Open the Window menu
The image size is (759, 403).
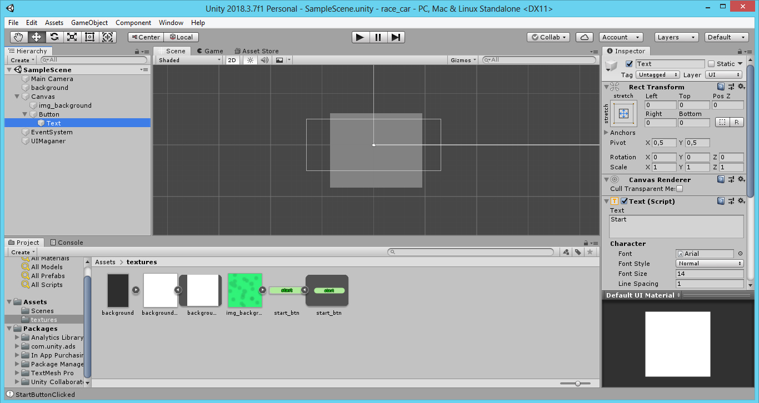click(x=171, y=23)
